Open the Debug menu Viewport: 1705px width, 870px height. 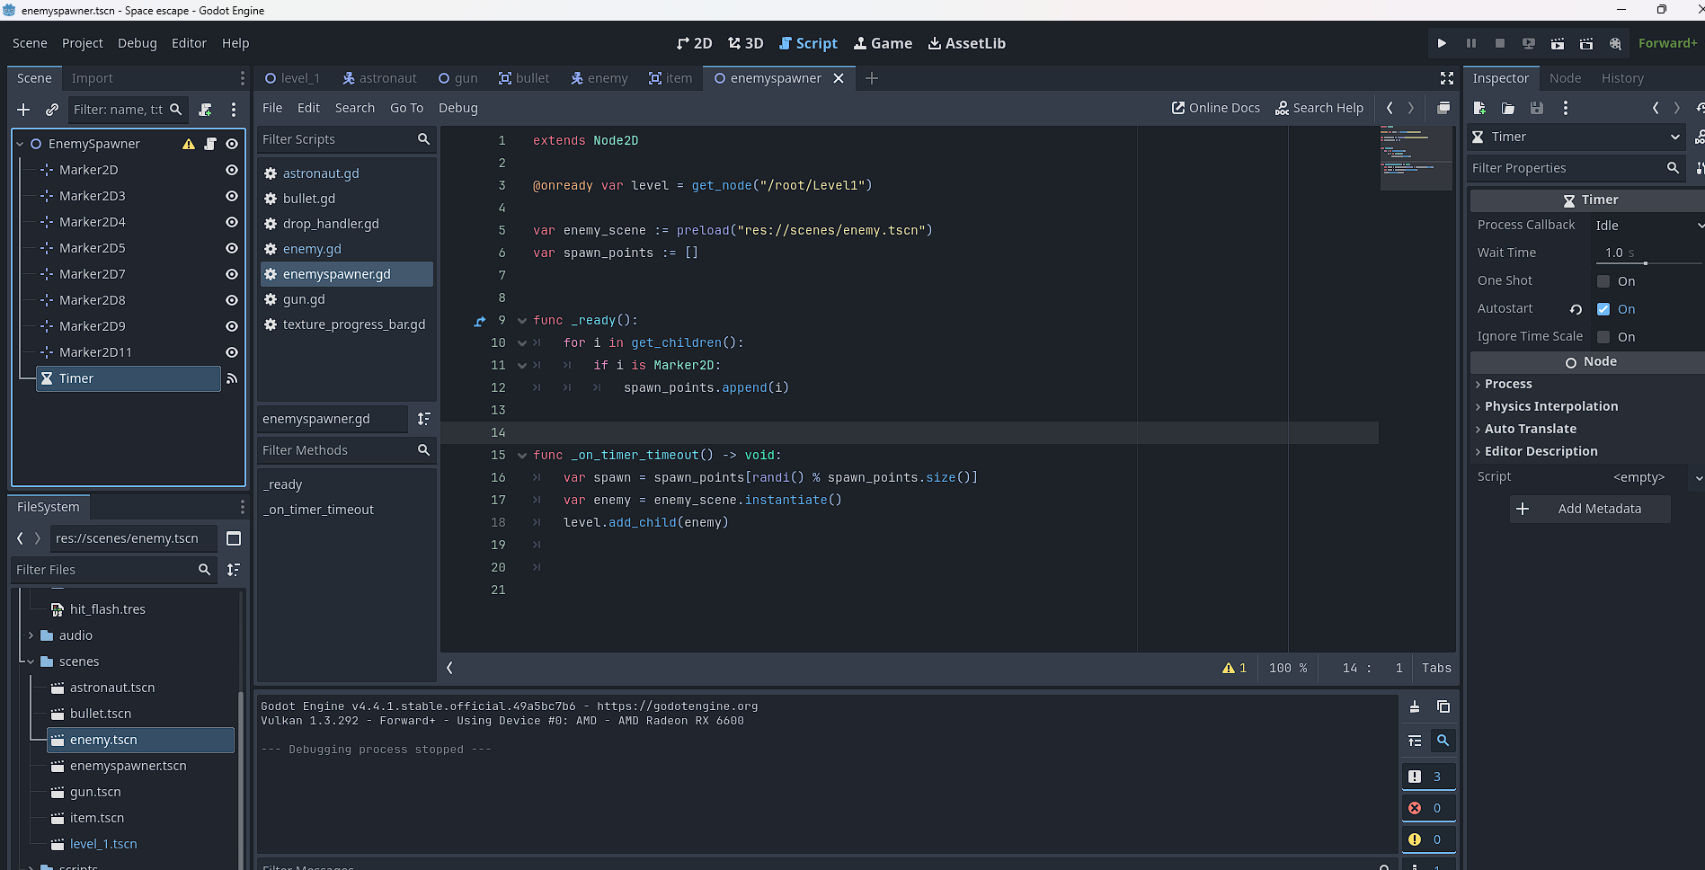[x=137, y=42]
